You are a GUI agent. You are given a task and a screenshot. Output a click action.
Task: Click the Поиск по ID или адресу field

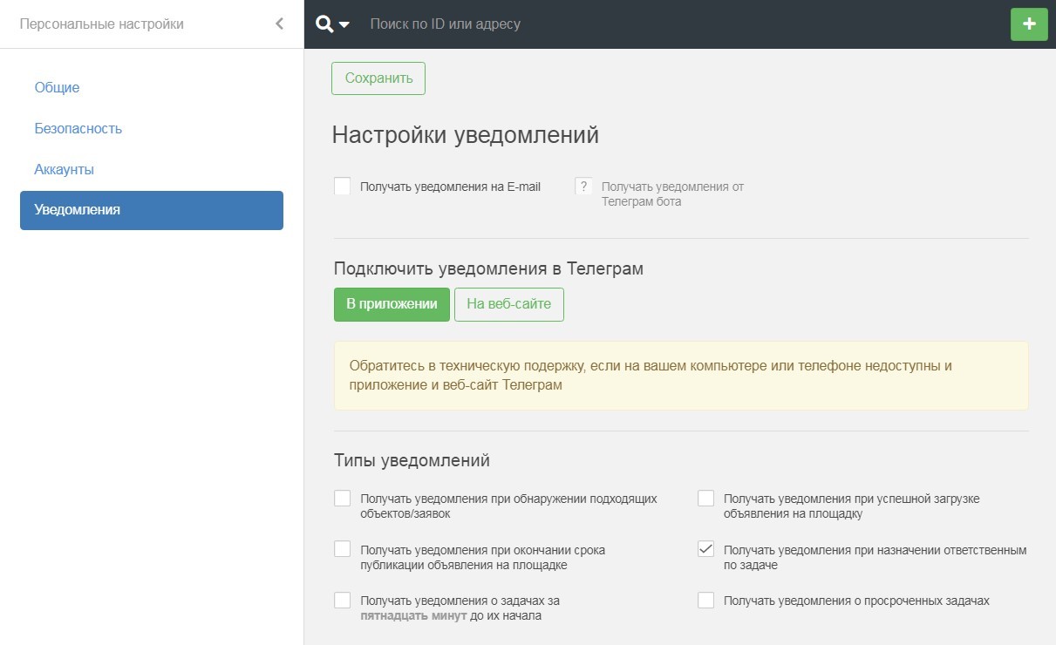pos(445,24)
